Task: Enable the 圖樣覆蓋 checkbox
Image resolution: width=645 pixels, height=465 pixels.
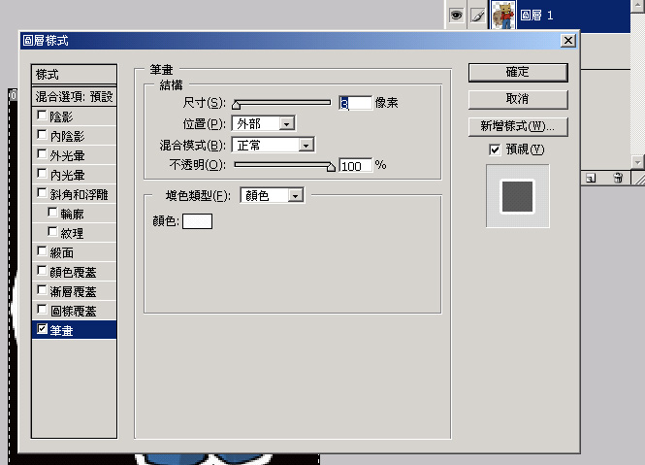Action: tap(42, 309)
